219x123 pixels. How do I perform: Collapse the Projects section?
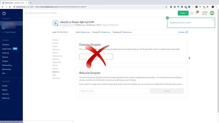coord(20,18)
